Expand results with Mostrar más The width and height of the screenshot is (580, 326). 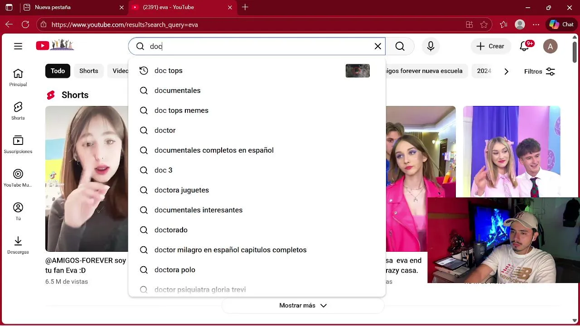(x=303, y=306)
